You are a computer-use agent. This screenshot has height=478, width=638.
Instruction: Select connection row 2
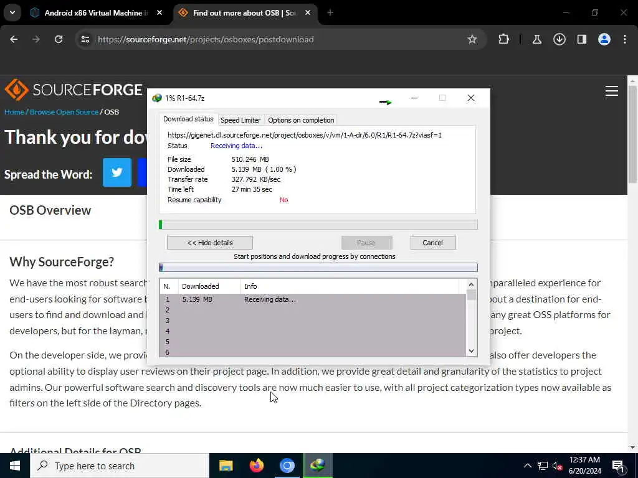(313, 310)
